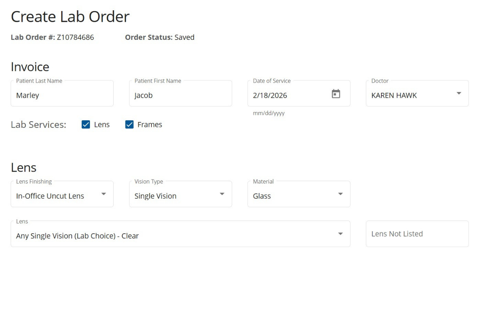Uncheck the Lens lab service checkbox
Viewport: 484px width, 336px height.
tap(86, 124)
